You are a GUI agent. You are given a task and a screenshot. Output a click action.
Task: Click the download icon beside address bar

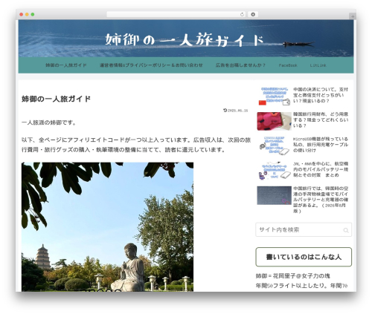pyautogui.click(x=253, y=15)
